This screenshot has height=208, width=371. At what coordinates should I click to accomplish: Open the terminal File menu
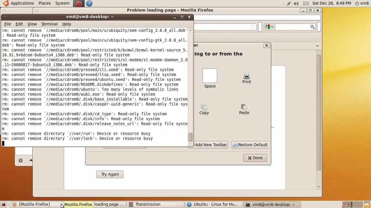(8, 24)
